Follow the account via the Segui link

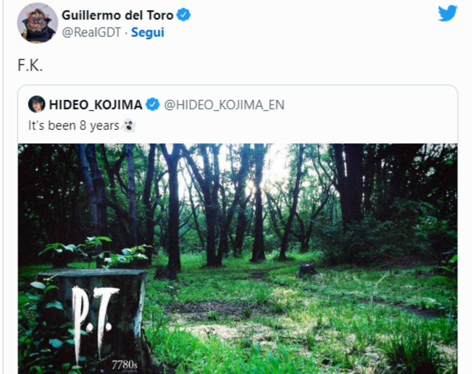pos(147,32)
